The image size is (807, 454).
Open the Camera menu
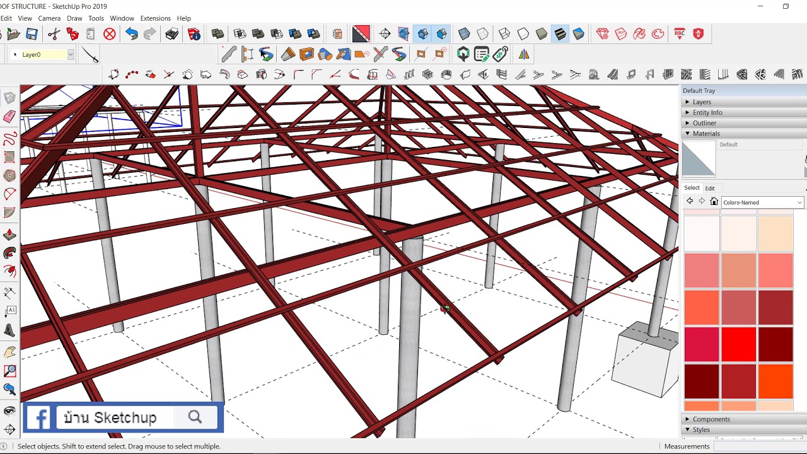coord(49,18)
